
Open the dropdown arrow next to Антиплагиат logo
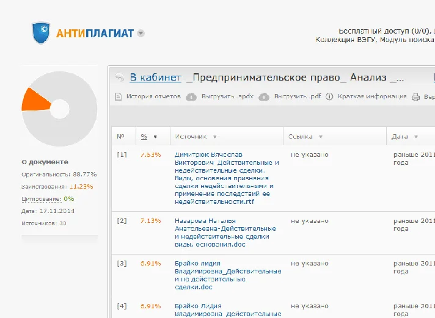click(x=141, y=34)
